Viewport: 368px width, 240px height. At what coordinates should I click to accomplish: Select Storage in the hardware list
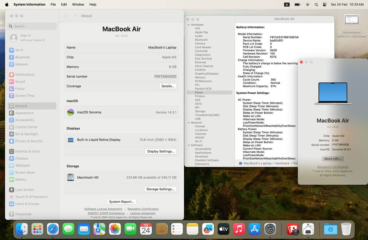pos(200,111)
